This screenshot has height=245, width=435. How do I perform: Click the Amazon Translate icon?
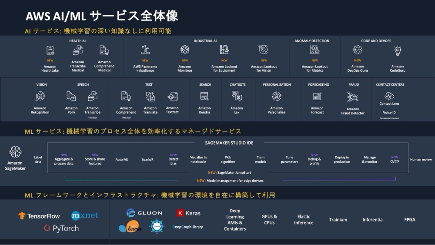pos(151,96)
